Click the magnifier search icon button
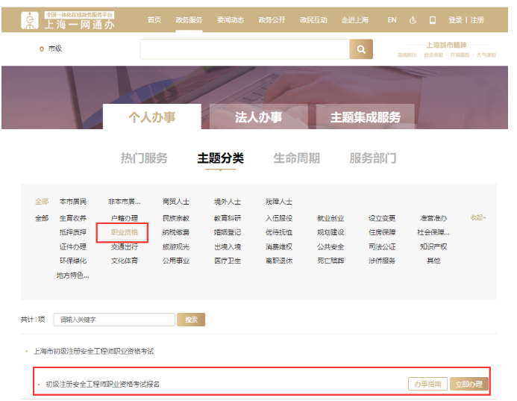517x401 pixels. (360, 49)
